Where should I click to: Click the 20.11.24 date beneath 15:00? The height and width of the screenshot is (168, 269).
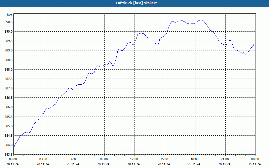click(164, 164)
